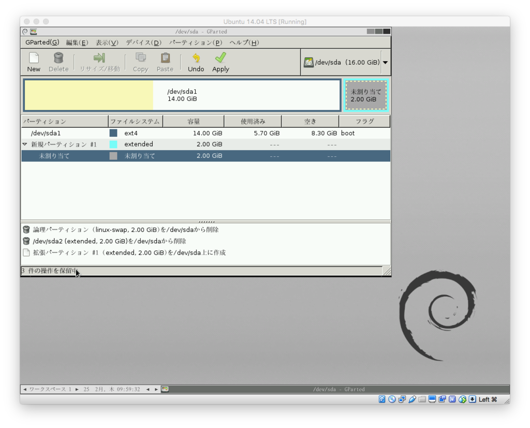Select the /dev/sda (16.00 GiB) device combo box
The width and height of the screenshot is (530, 428).
click(346, 62)
